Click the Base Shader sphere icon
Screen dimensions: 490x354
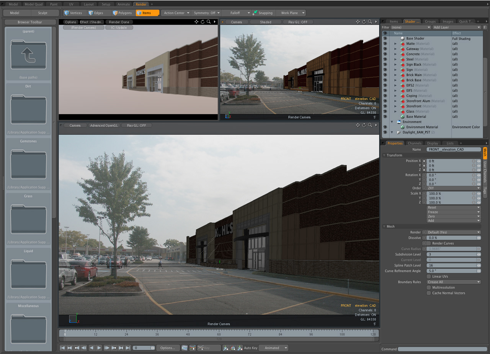tap(402, 38)
